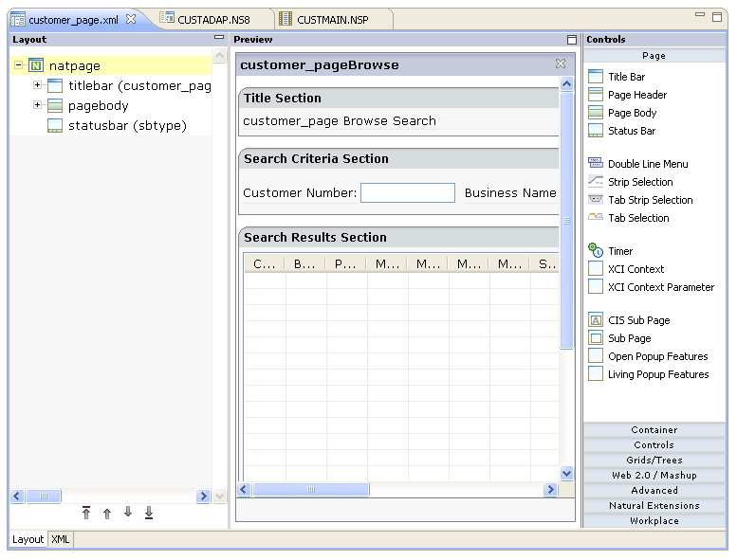Select statusbar (sbtype) in layout tree
737x560 pixels.
pyautogui.click(x=126, y=125)
